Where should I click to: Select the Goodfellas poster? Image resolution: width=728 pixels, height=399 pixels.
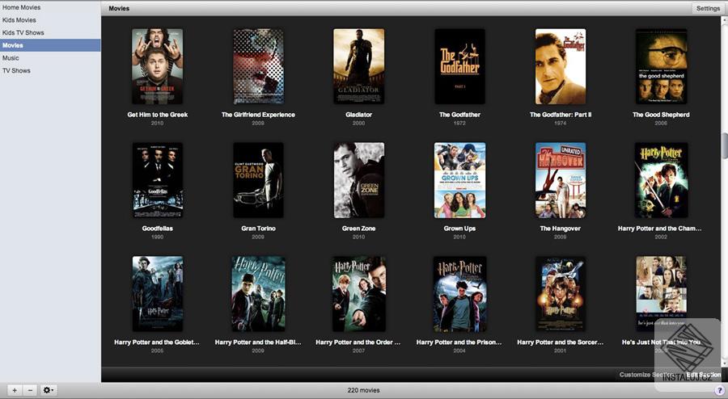coord(158,180)
